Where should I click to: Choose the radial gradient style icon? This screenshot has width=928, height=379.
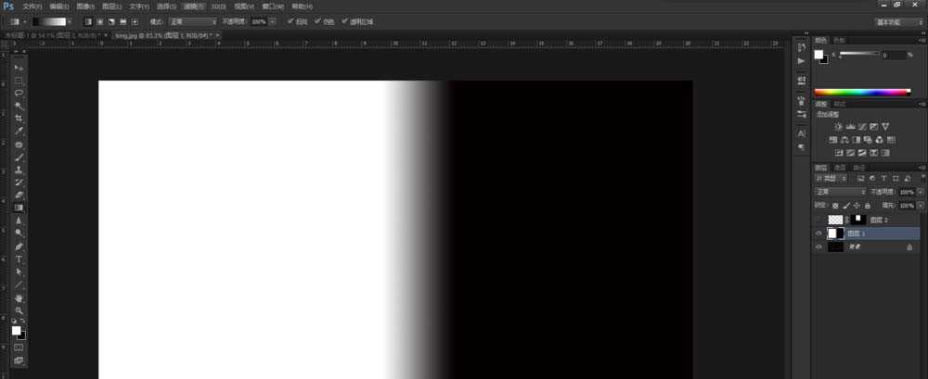tap(99, 20)
